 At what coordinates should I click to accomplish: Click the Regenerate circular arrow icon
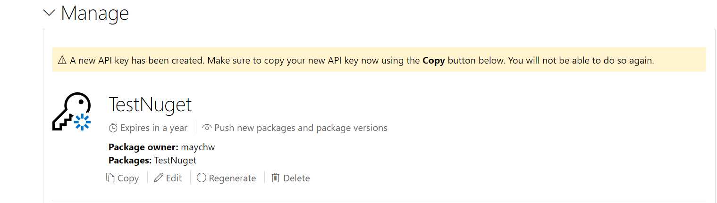202,178
